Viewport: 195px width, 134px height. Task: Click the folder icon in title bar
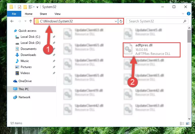click(11, 7)
